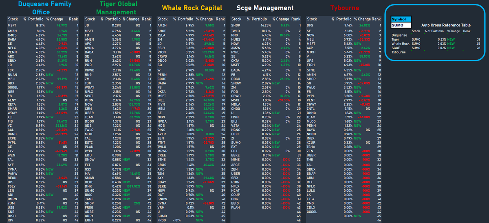This screenshot has height=223, width=489.
Task: Select the DISH ticker cell
Action: pos(12,217)
